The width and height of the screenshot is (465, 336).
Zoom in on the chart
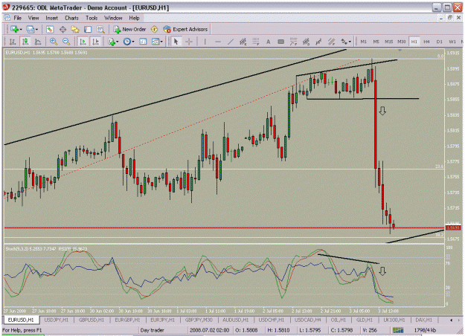coord(54,42)
